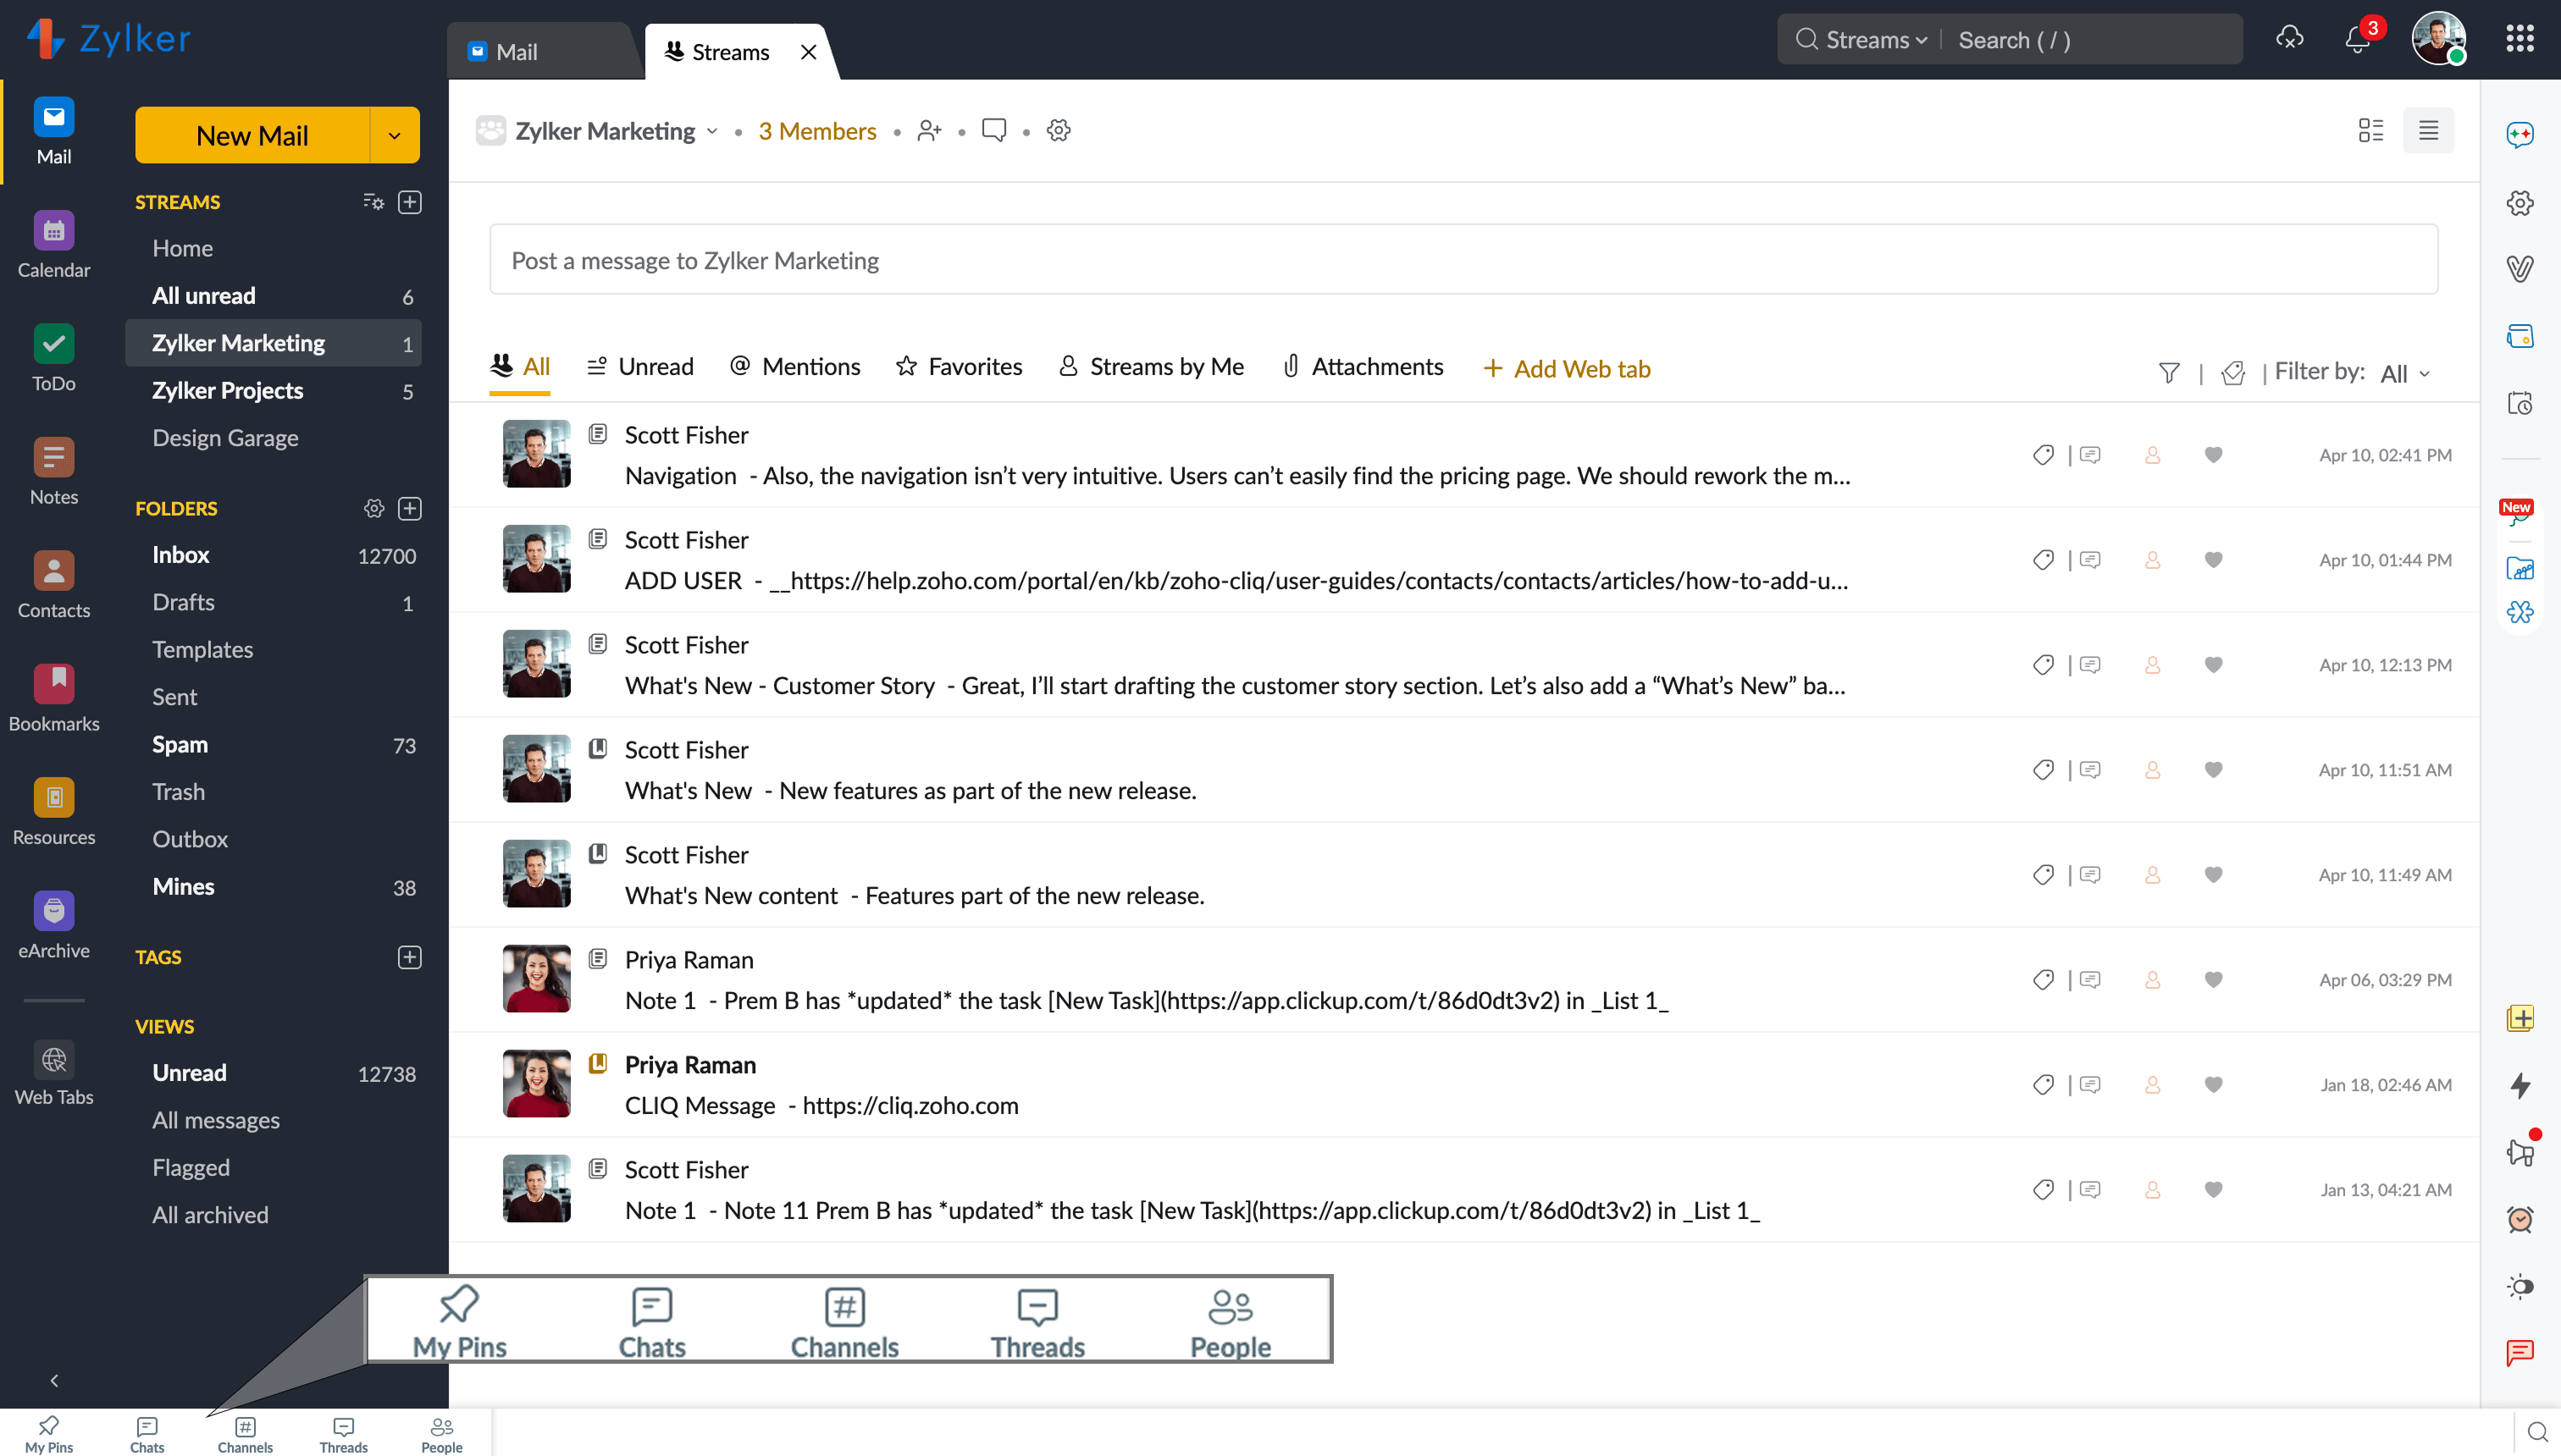Screen dimensions: 2561x1456
Task: Switch to the Attachments tab
Action: pos(1363,367)
